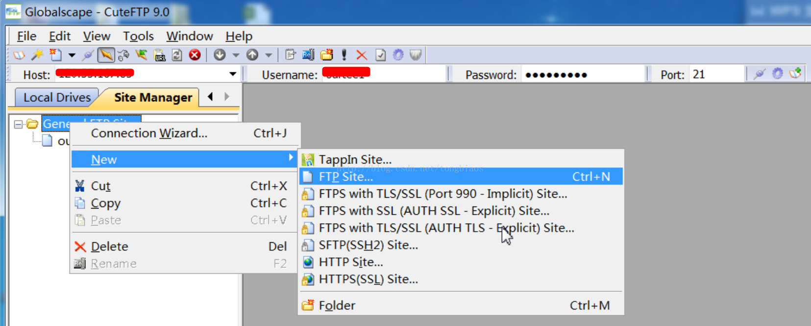The image size is (811, 326).
Task: Click Quick Connect bar plug icon beside Port
Action: click(760, 74)
